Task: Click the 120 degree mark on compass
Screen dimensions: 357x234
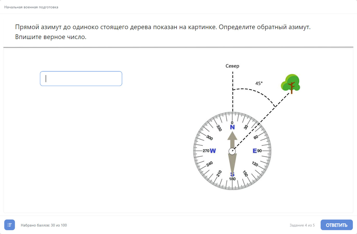Action: 255,164
